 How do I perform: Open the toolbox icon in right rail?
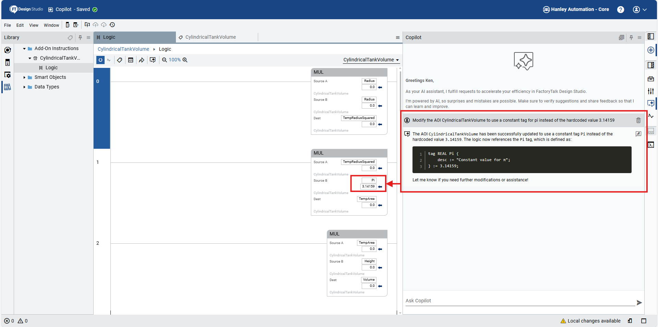pyautogui.click(x=651, y=79)
